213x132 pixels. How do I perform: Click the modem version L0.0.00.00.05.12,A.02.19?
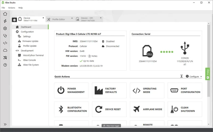[x=91, y=66]
